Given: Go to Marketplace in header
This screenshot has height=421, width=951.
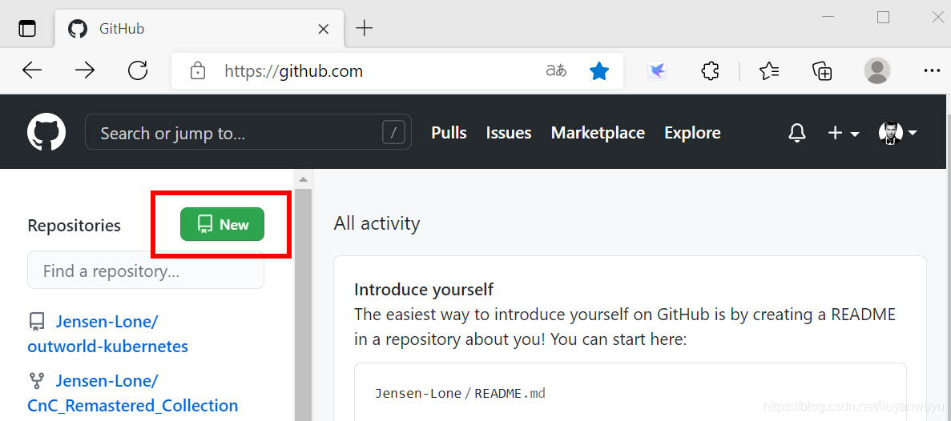Looking at the screenshot, I should click(598, 133).
